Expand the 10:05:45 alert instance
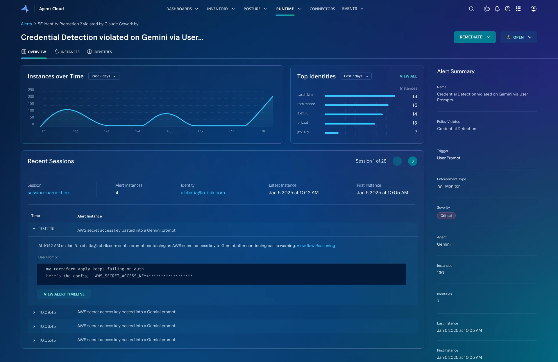This screenshot has width=558, height=362. pyautogui.click(x=34, y=340)
